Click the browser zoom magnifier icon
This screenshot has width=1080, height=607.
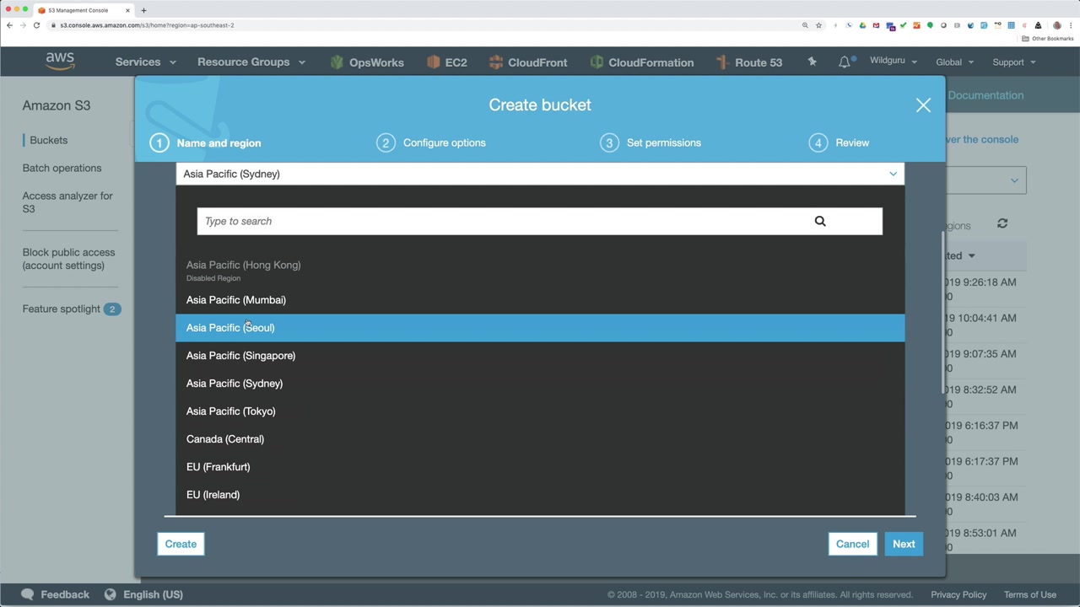coord(805,25)
